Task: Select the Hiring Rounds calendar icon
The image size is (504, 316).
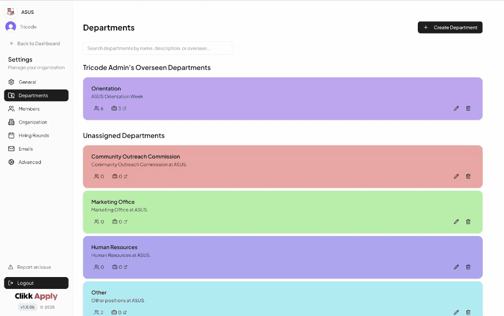Action: tap(11, 135)
